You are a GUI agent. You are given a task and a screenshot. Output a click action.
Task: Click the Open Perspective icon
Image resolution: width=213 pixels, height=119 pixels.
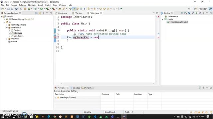point(195,9)
